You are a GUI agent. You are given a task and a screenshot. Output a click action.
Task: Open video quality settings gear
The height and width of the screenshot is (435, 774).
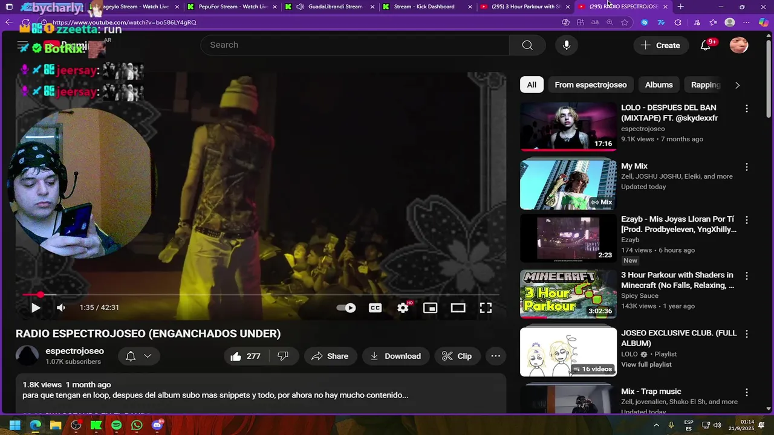[403, 308]
